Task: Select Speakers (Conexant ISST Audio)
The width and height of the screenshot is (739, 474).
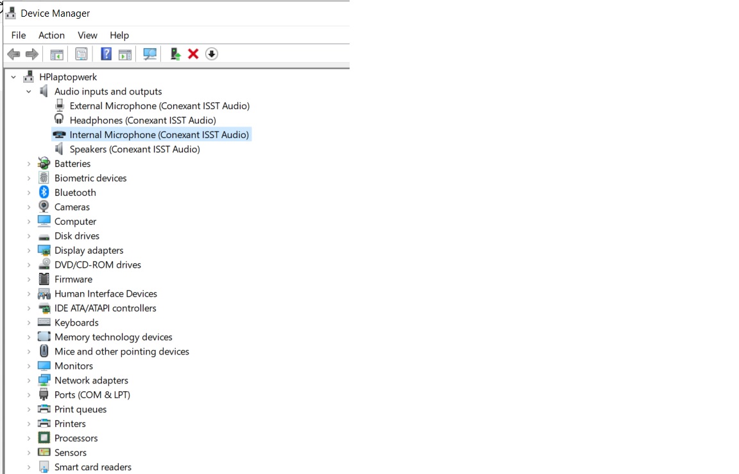Action: pos(134,149)
